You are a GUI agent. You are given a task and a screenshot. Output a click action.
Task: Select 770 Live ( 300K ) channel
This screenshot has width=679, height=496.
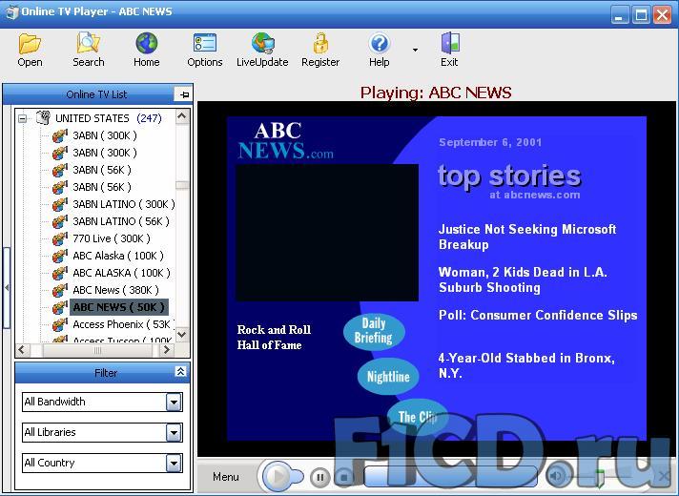point(112,238)
